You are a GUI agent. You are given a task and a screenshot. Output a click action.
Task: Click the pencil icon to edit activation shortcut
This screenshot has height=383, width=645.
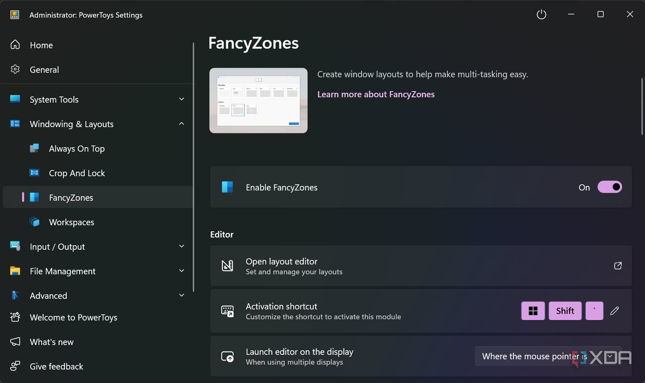pos(614,311)
